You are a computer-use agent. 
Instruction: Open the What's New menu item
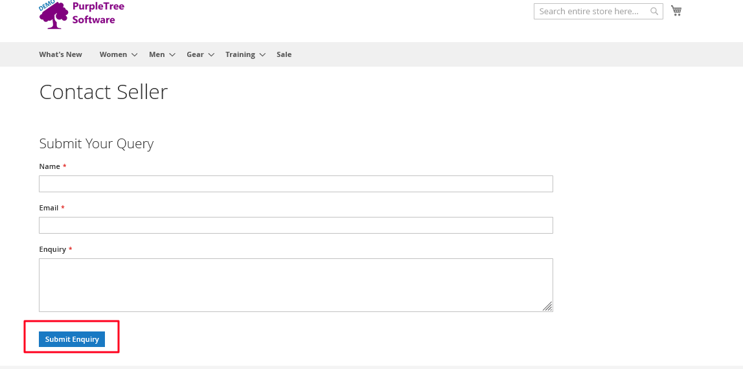(x=61, y=54)
